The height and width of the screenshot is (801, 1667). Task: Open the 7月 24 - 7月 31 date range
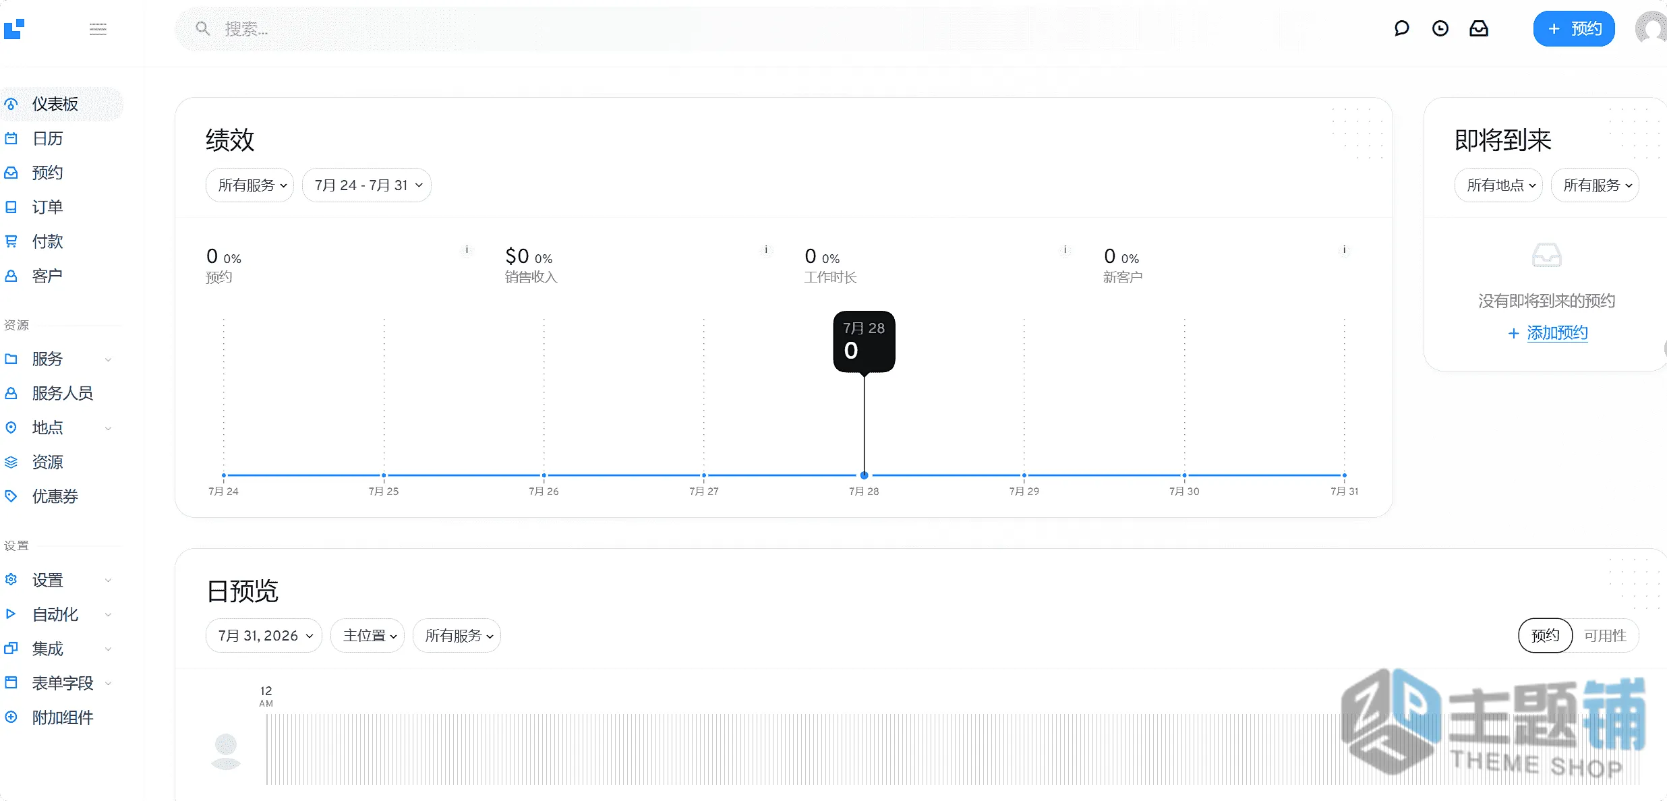tap(367, 185)
